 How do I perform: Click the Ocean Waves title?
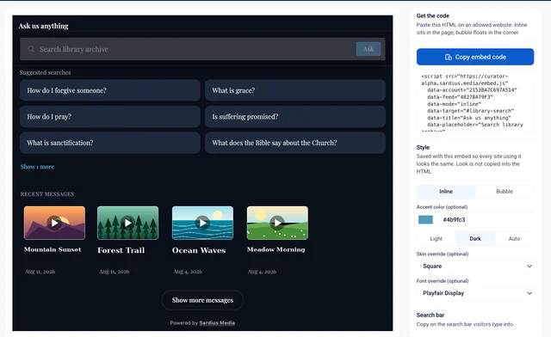(199, 250)
